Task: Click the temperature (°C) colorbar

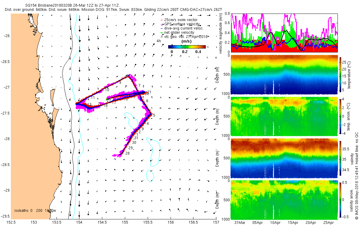Action: tap(341, 75)
